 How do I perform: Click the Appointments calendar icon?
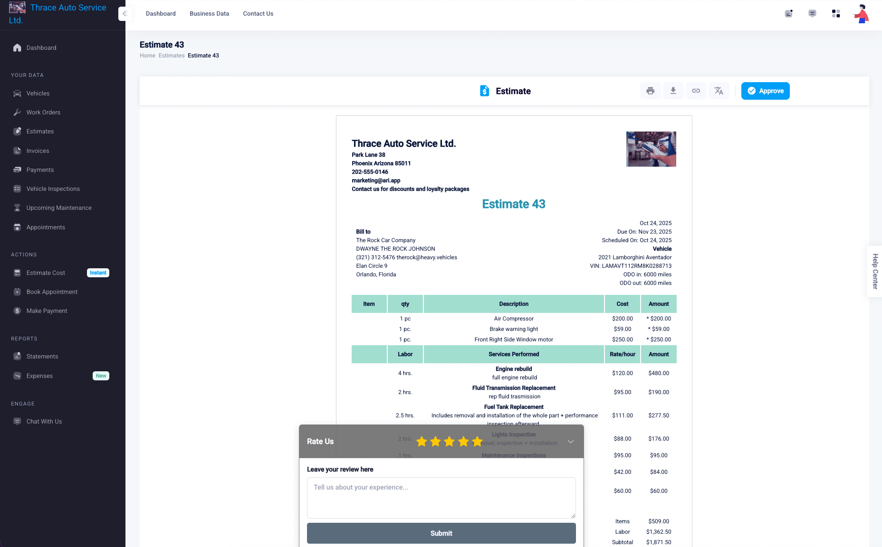pyautogui.click(x=17, y=227)
